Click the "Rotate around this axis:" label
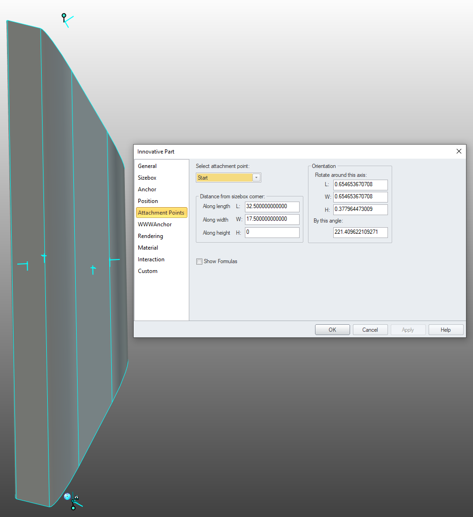Image resolution: width=473 pixels, height=517 pixels. 341,175
